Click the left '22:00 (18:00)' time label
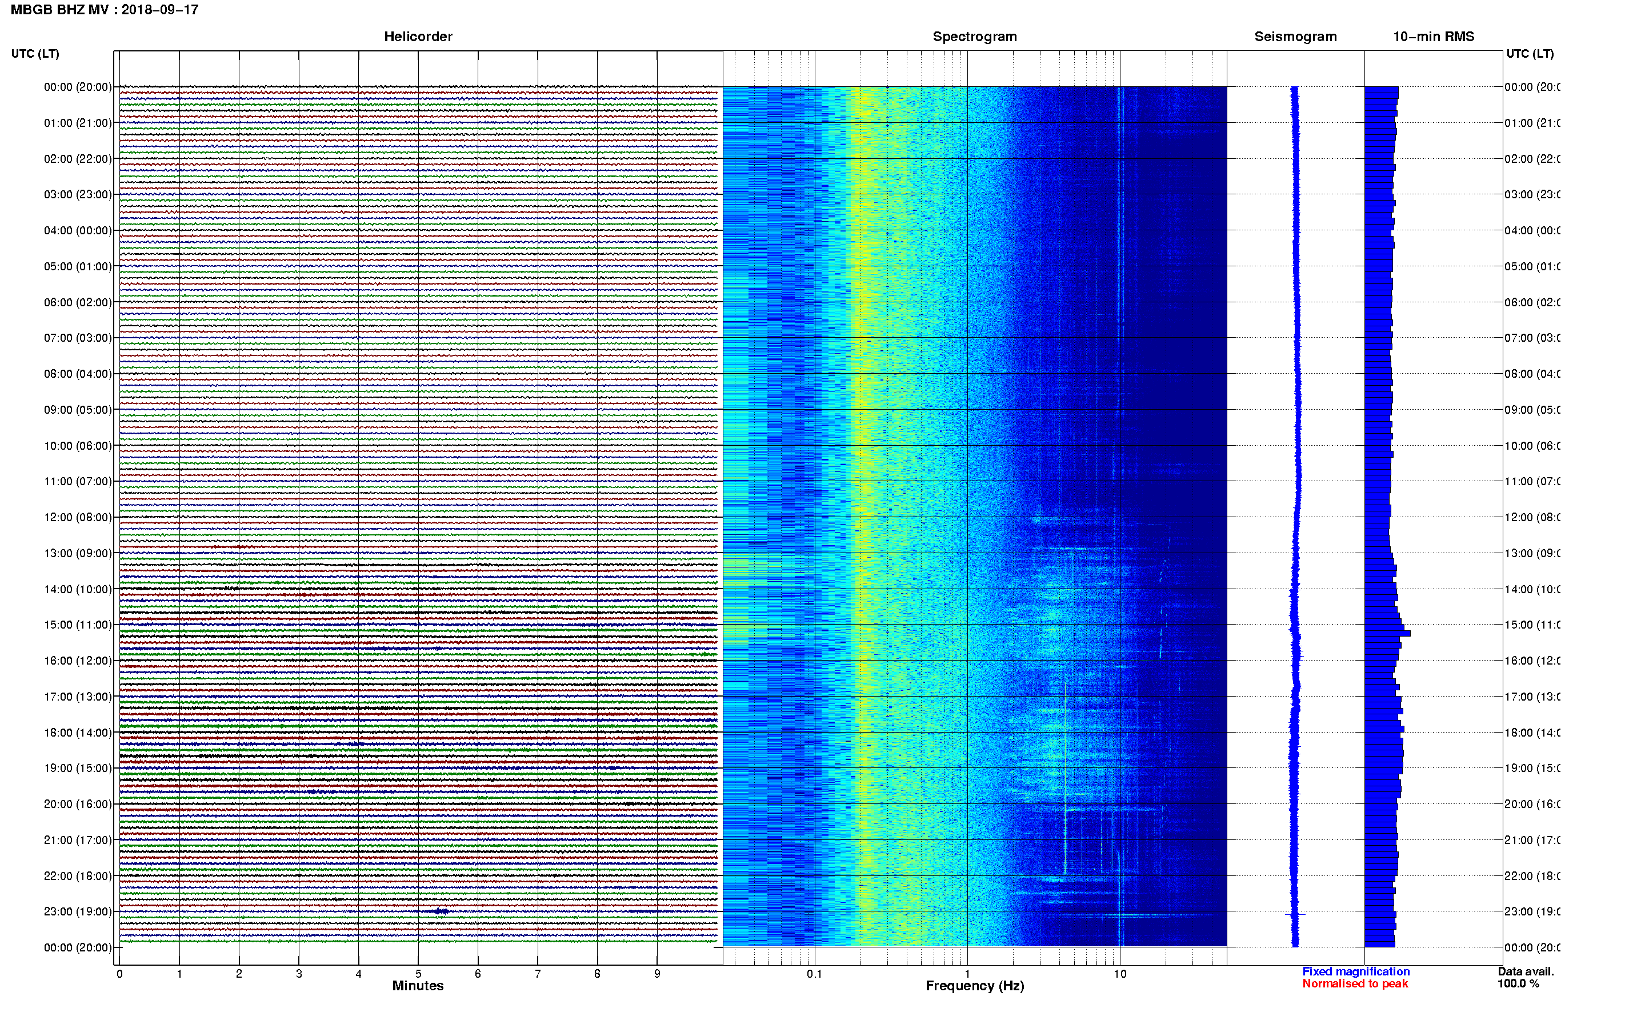The image size is (1625, 1016). 78,875
